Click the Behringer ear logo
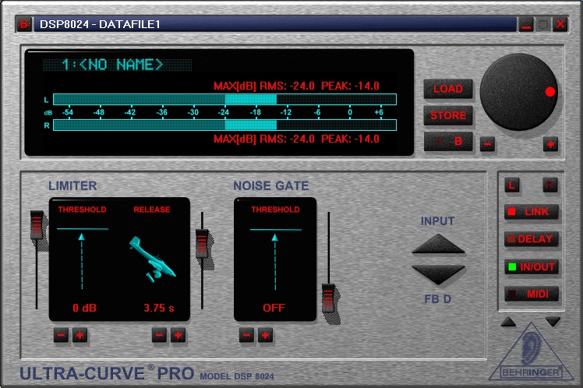Viewport: 583px width, 388px height. (531, 352)
